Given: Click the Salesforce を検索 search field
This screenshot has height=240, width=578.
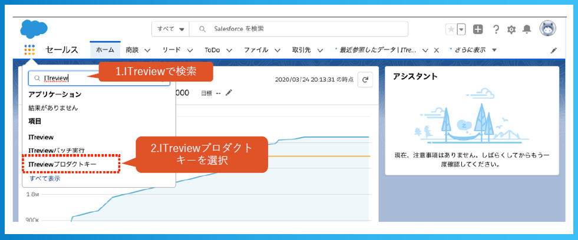Looking at the screenshot, I should 299,29.
